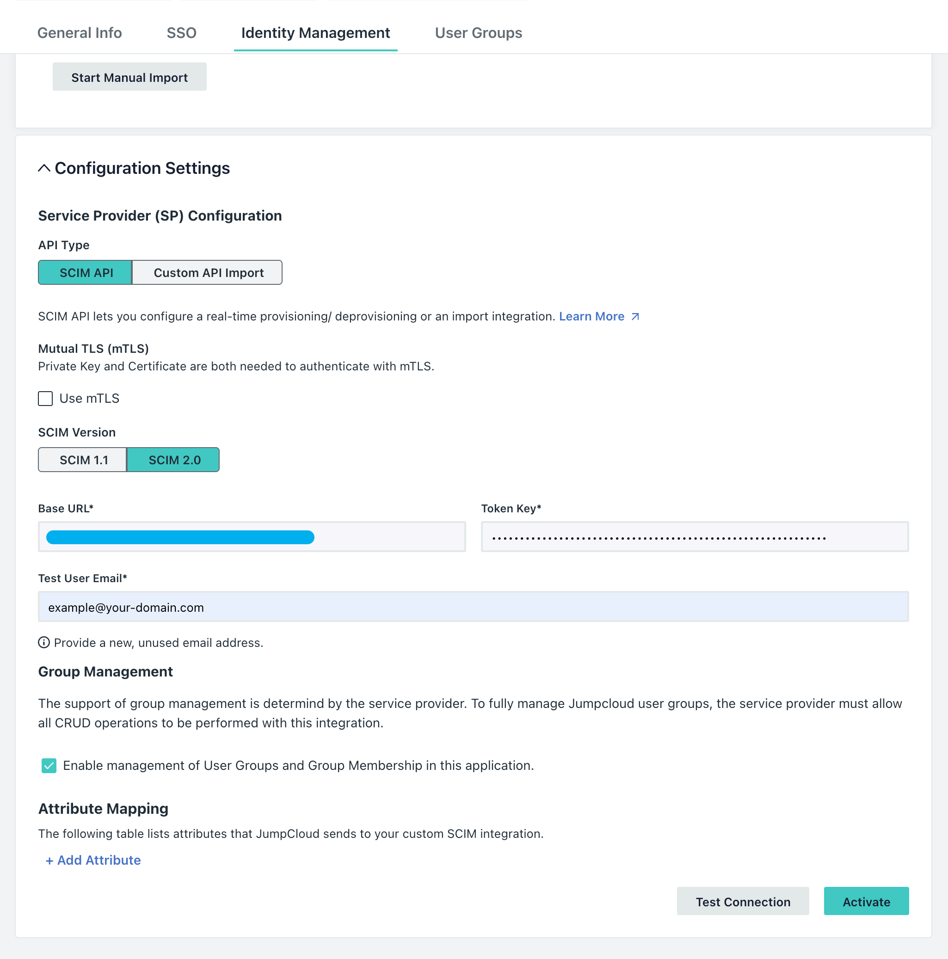The height and width of the screenshot is (959, 948).
Task: Click the Activate button
Action: pyautogui.click(x=866, y=901)
